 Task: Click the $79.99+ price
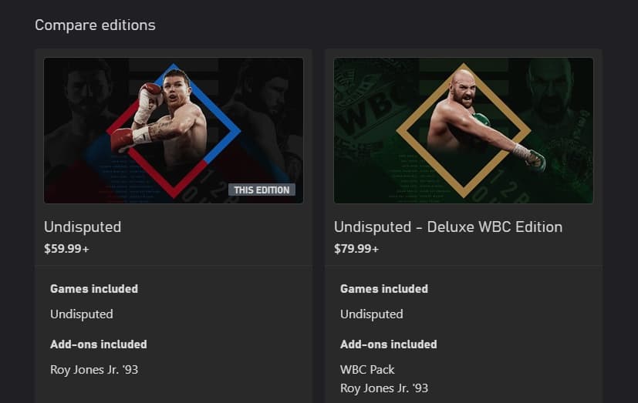coord(356,248)
